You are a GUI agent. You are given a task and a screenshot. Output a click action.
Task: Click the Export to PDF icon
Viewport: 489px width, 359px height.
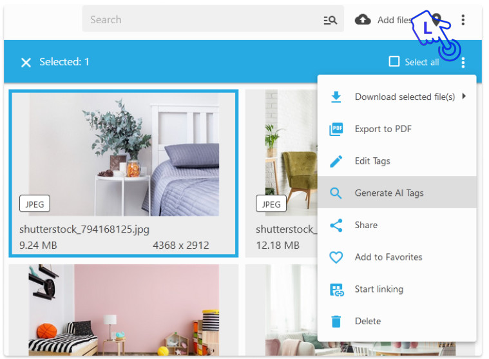pos(336,129)
